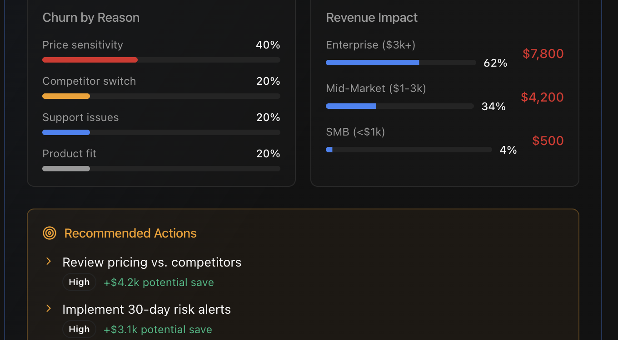Click the red Price sensitivity progress bar
This screenshot has height=340, width=618.
pos(90,59)
